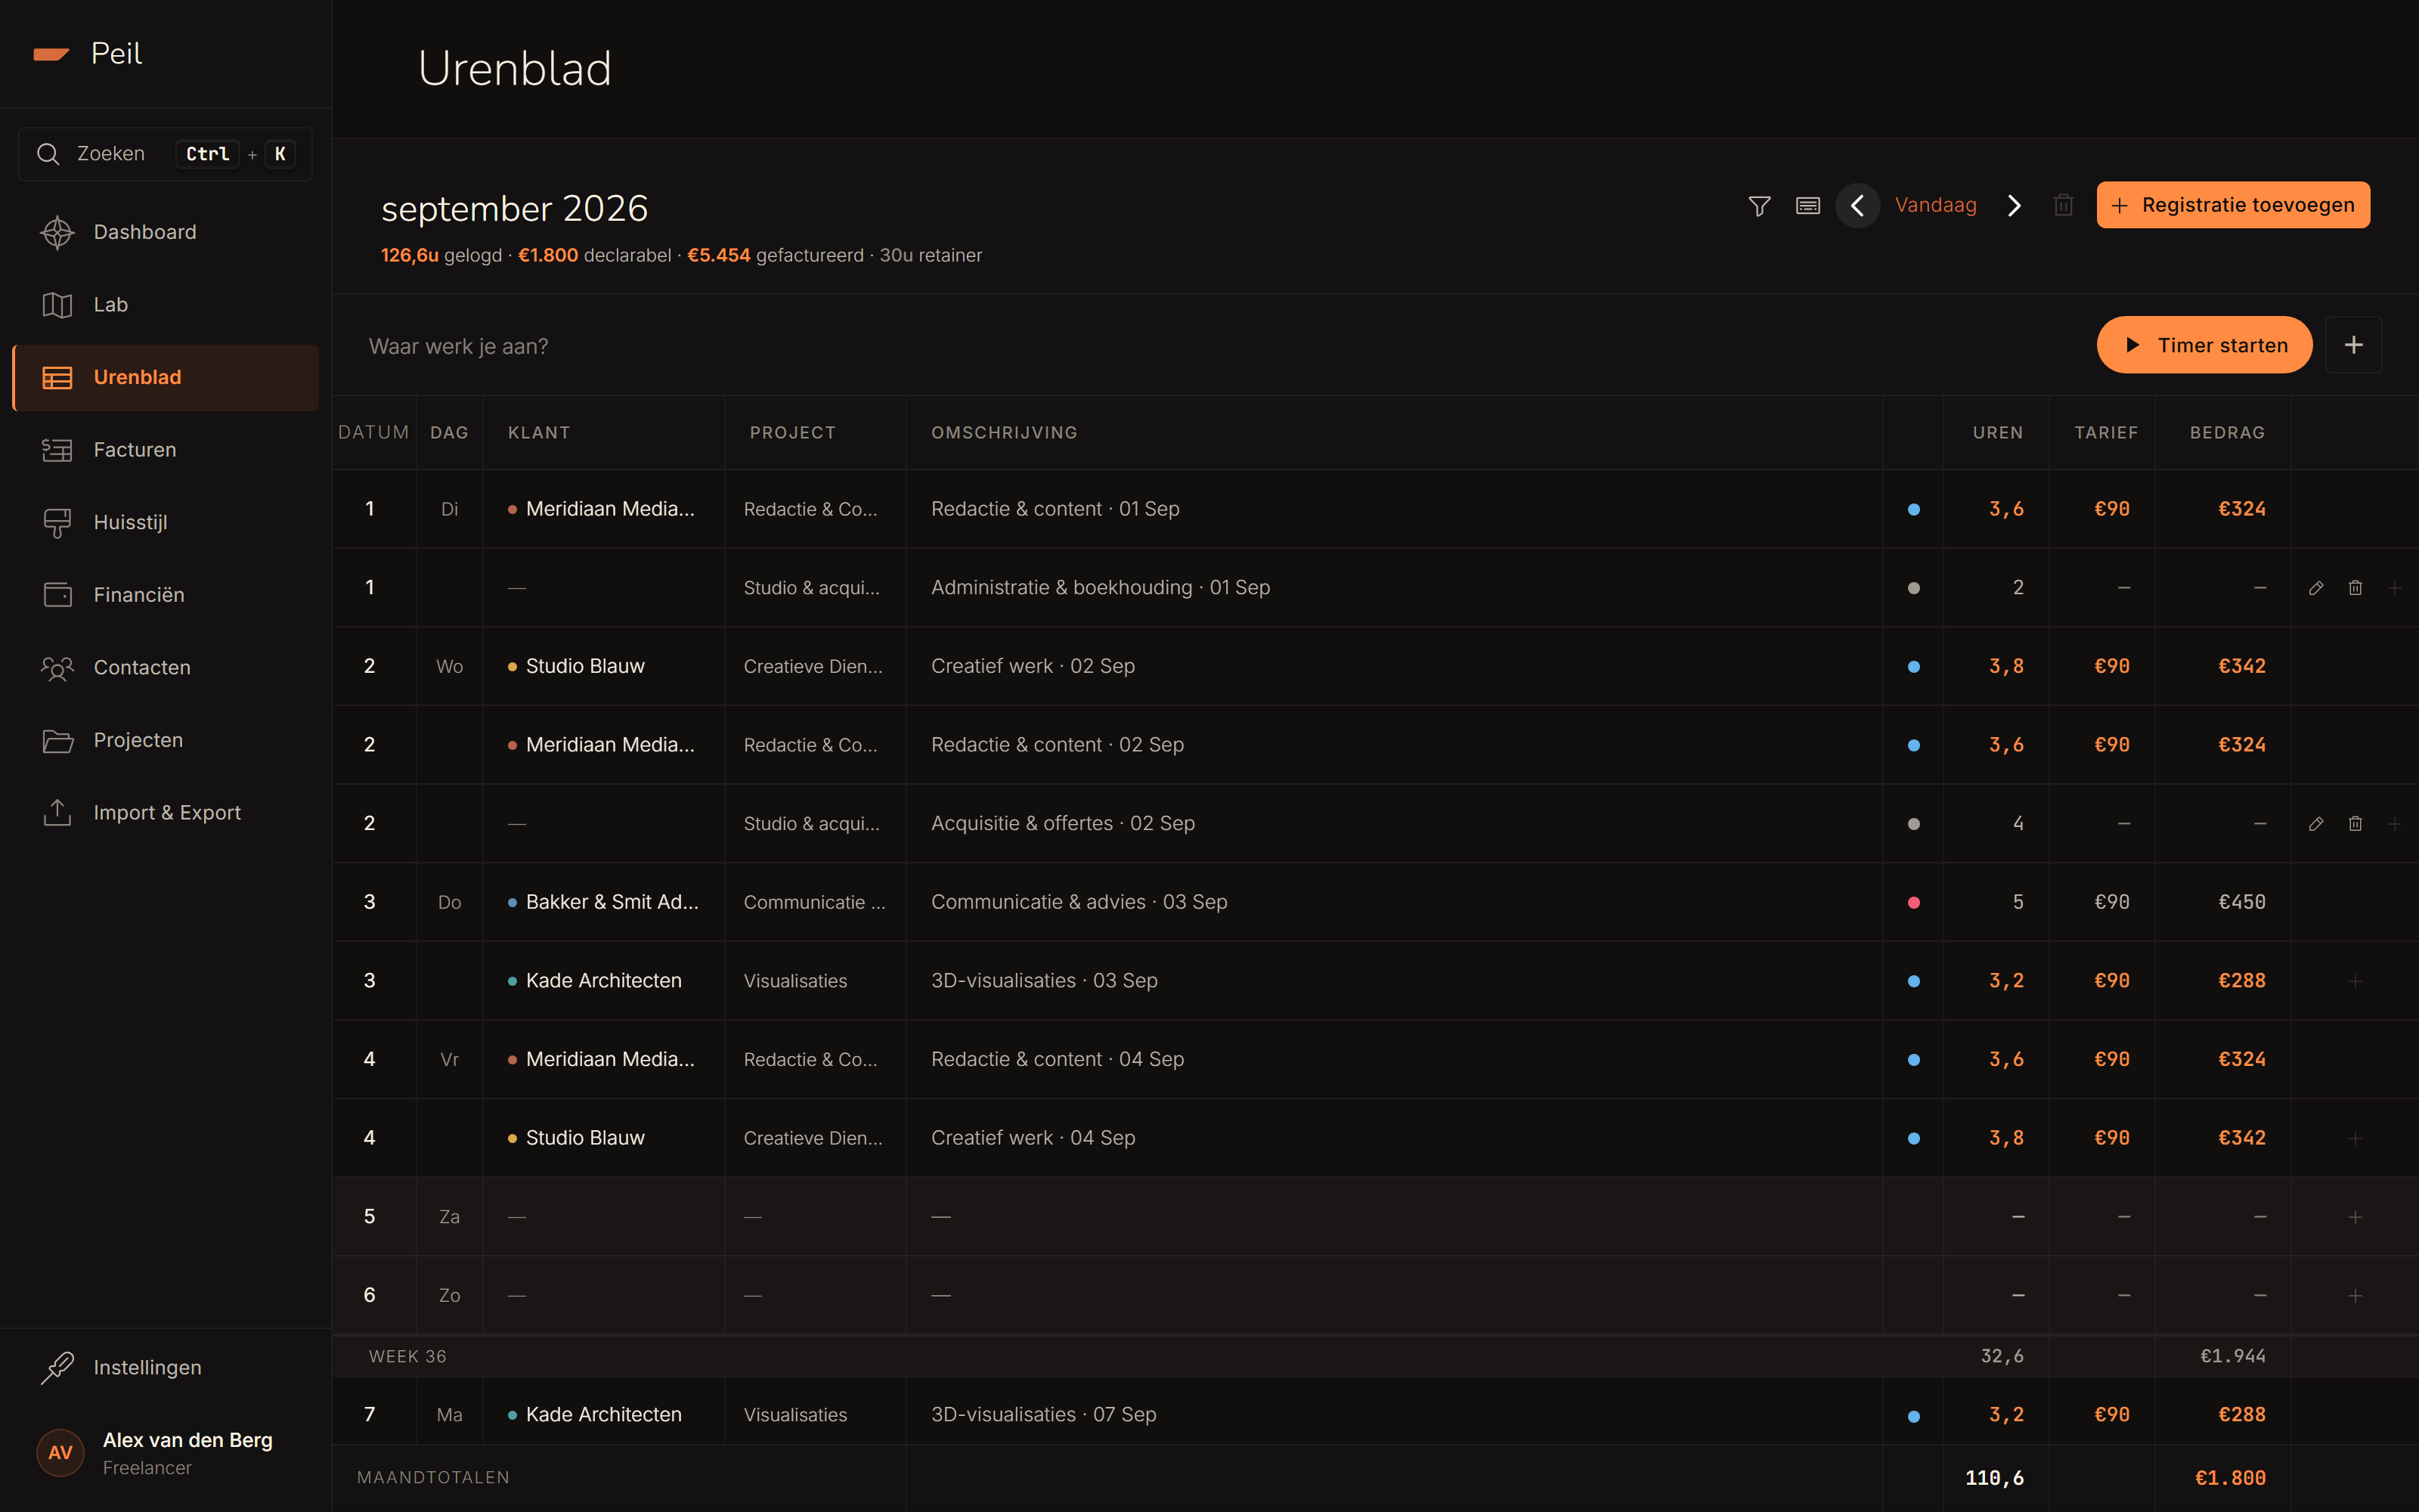Go to previous month with left chevron
2419x1512 pixels.
pyautogui.click(x=1857, y=205)
